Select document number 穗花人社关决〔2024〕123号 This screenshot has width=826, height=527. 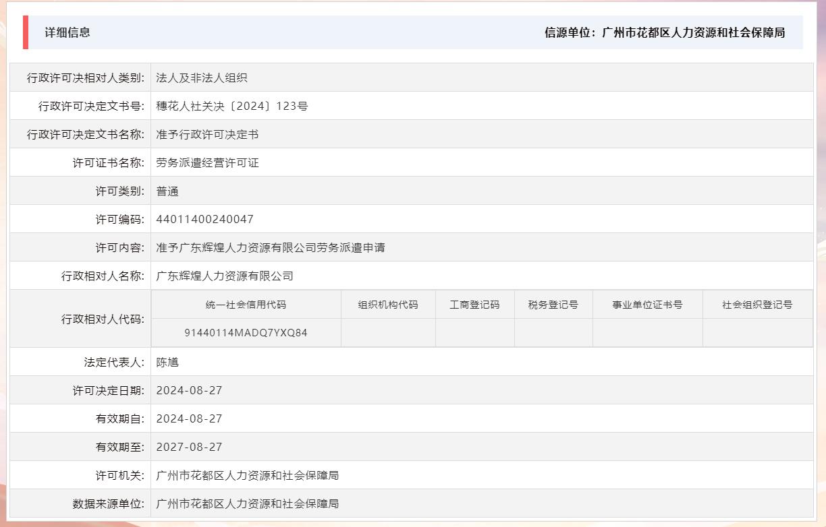(232, 106)
